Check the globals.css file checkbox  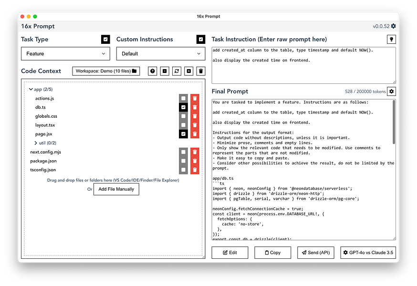point(183,116)
